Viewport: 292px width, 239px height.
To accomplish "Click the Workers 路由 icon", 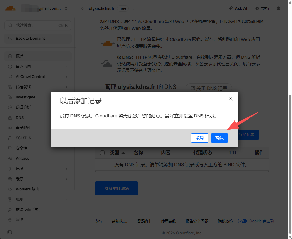I will coord(10,189).
